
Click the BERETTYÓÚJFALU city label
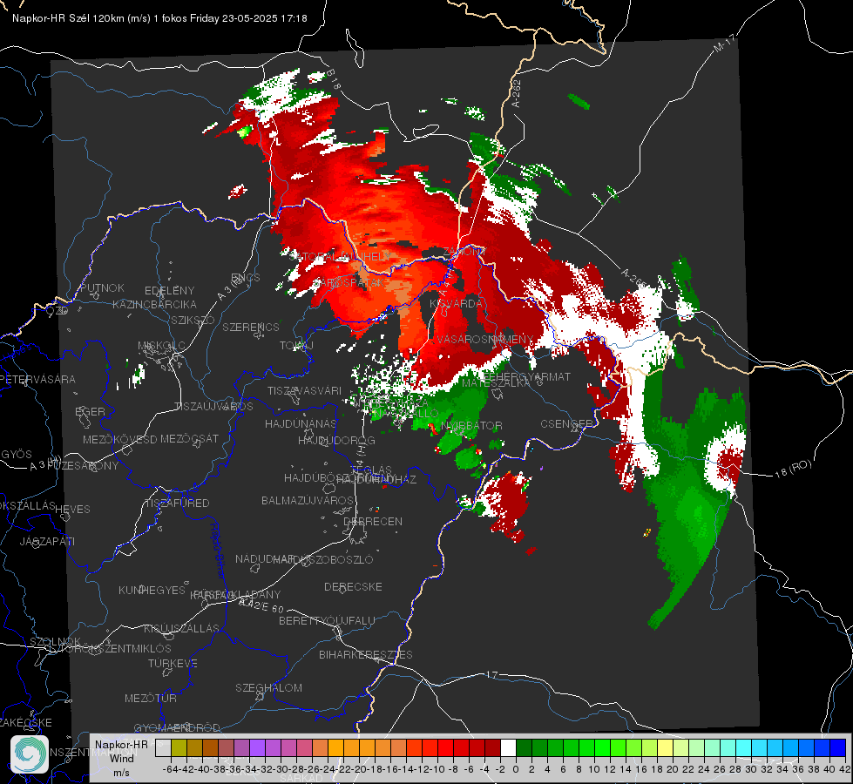point(327,620)
